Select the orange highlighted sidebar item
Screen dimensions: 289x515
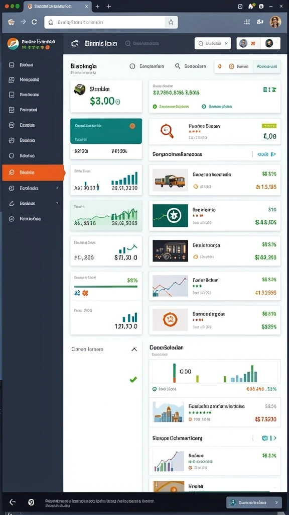[x=33, y=173]
